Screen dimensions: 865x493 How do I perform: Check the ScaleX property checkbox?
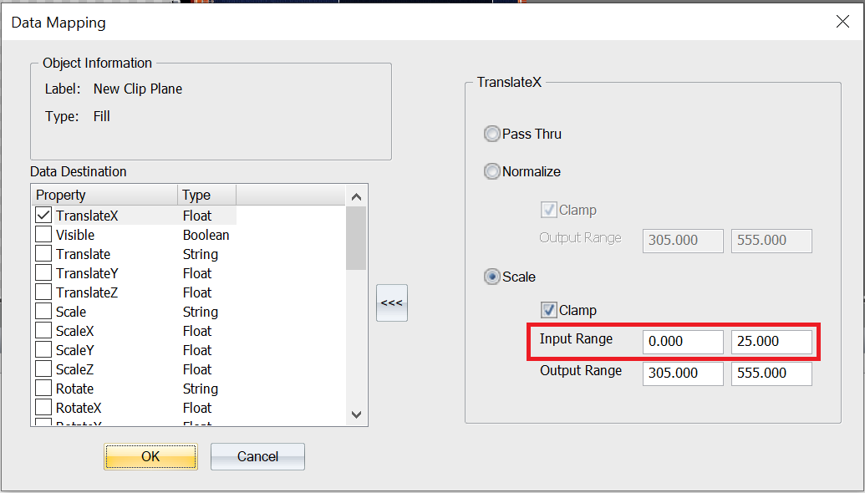pos(43,331)
